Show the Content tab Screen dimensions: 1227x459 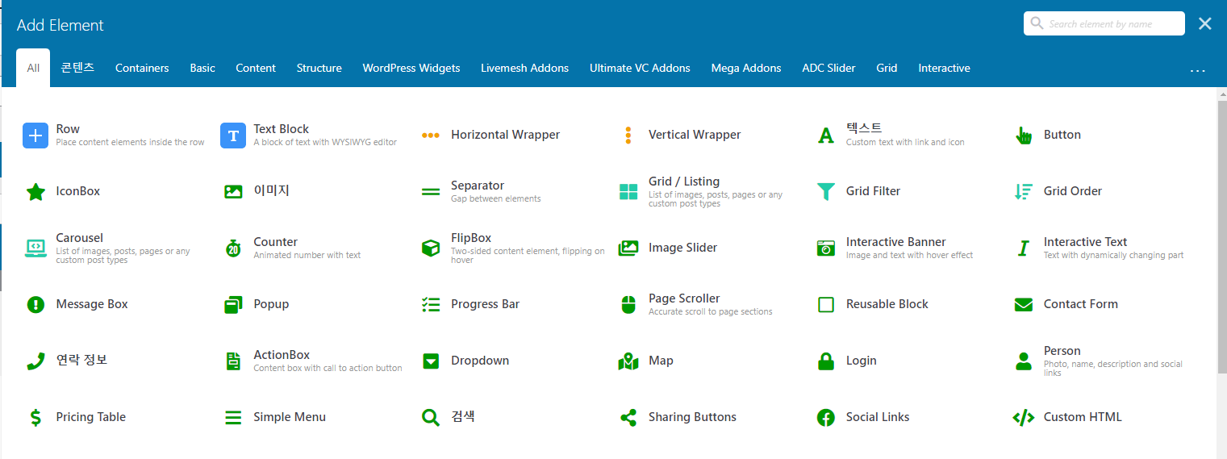[256, 68]
